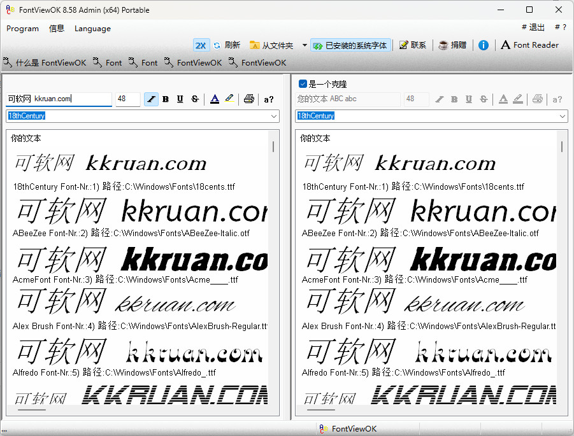This screenshot has width=574, height=436.
Task: Toggle underline in left panel
Action: click(180, 99)
